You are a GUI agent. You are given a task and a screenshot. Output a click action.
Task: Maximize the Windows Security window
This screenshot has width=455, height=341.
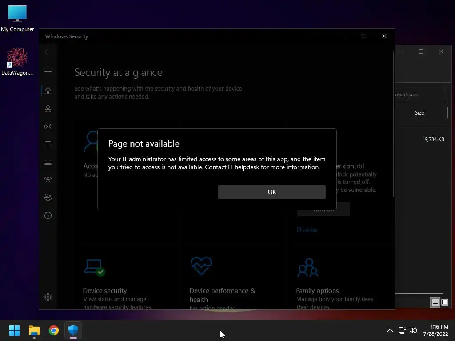[x=363, y=36]
